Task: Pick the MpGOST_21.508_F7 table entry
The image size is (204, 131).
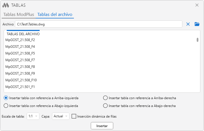Action: click(20, 60)
